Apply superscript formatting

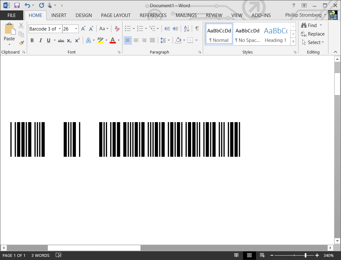tap(77, 40)
